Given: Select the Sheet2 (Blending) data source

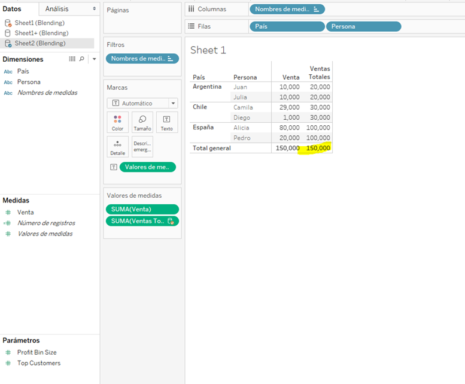Looking at the screenshot, I should [x=39, y=43].
